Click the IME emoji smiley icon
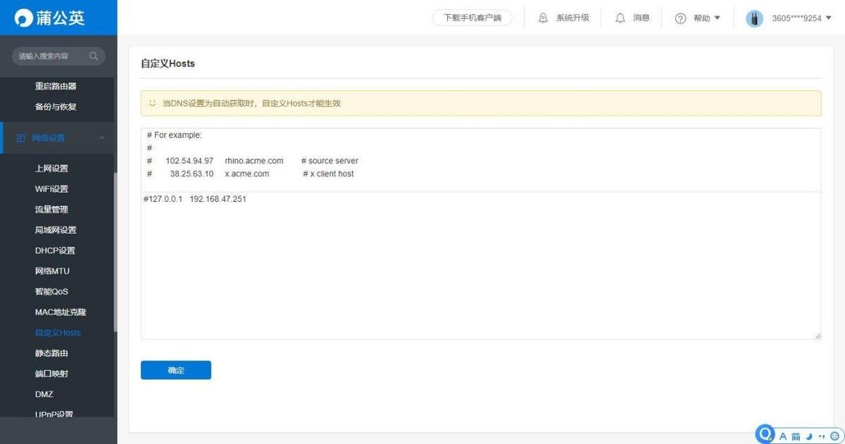The width and height of the screenshot is (845, 444). (x=835, y=436)
